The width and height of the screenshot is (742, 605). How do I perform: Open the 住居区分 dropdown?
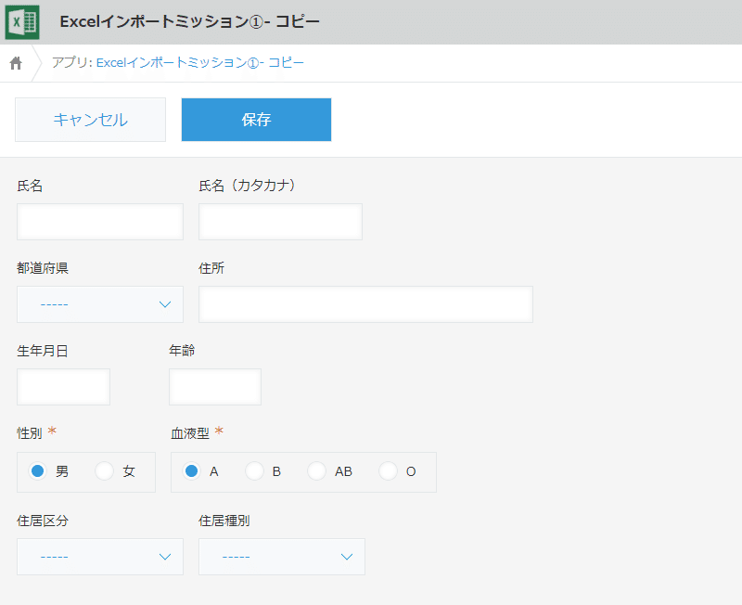(x=99, y=557)
